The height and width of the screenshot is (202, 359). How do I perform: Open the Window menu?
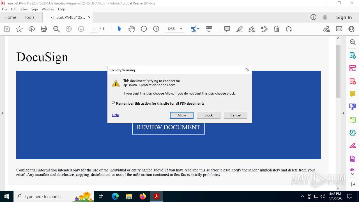[x=48, y=9]
